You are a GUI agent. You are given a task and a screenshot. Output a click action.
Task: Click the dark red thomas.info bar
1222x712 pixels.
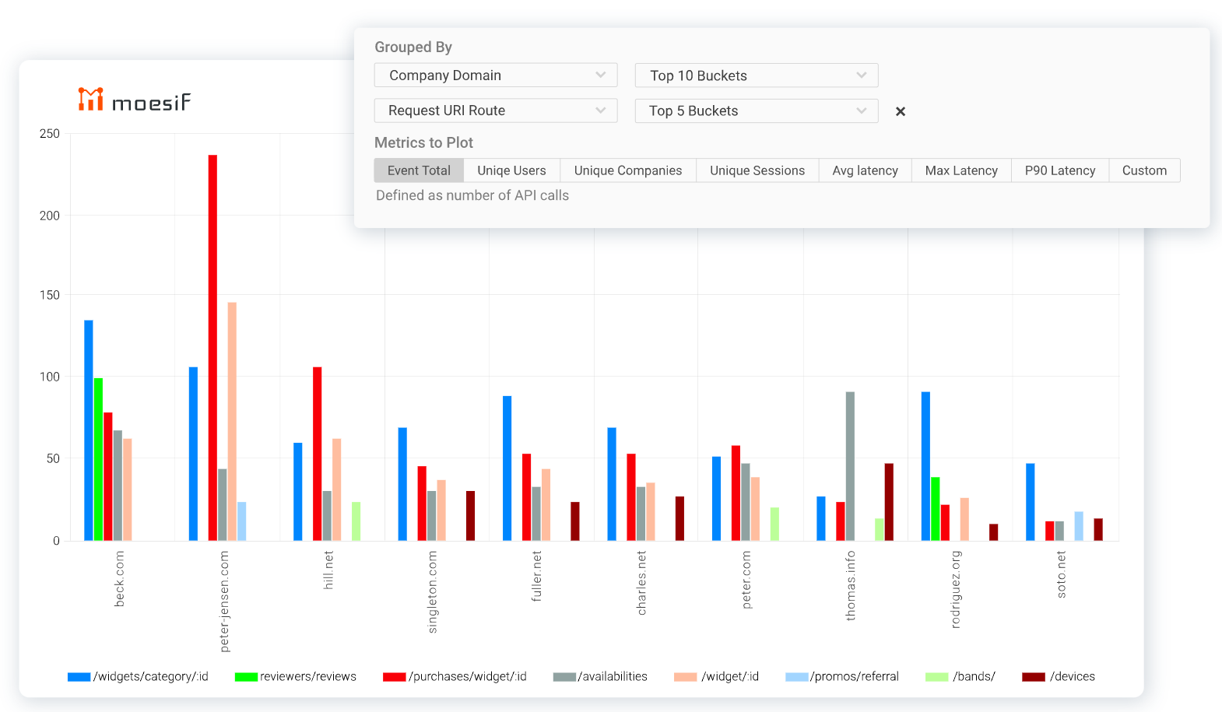[x=889, y=502]
